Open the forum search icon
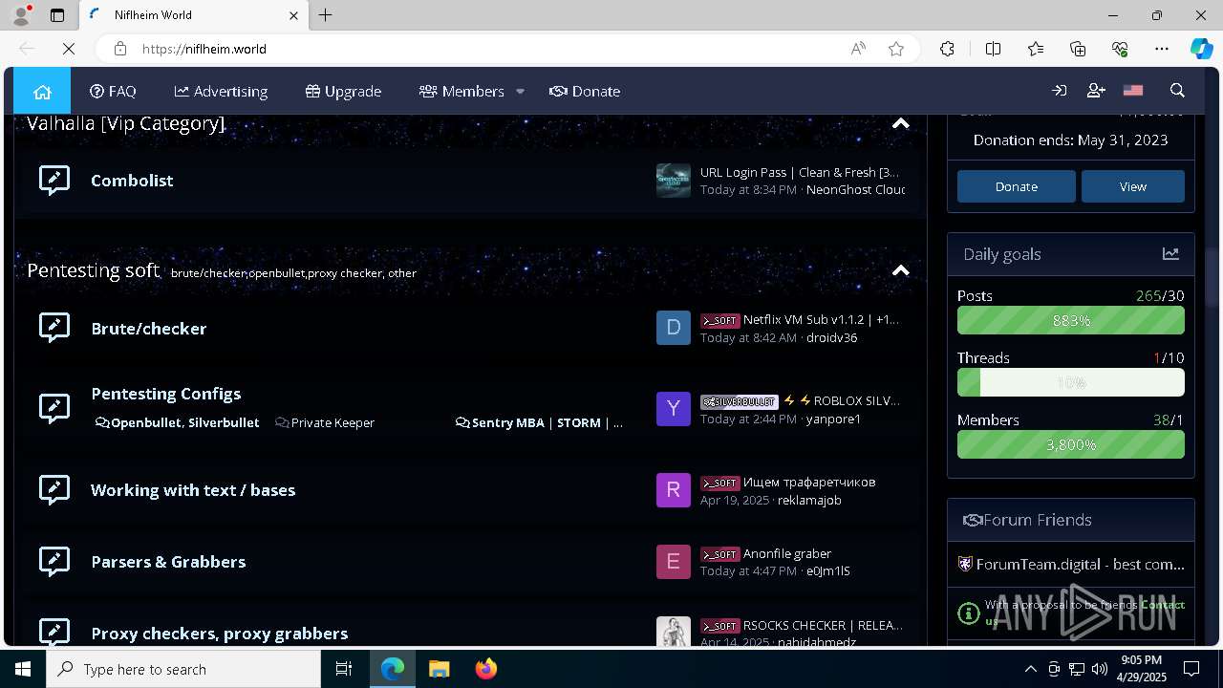This screenshot has width=1223, height=688. (1177, 91)
